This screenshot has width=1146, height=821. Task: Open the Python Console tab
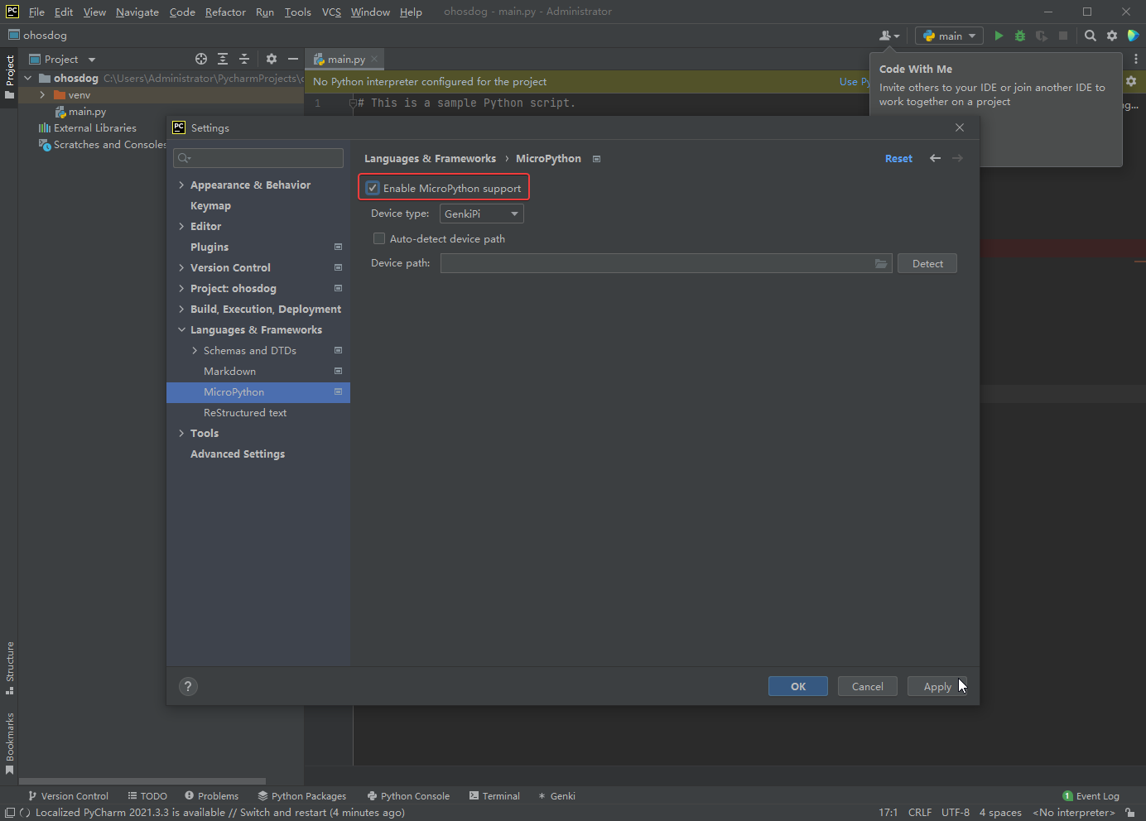click(408, 796)
